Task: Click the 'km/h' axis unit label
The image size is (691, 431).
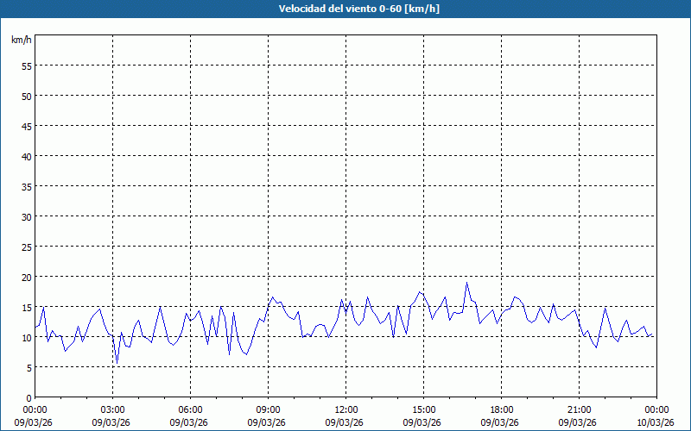Action: pyautogui.click(x=21, y=40)
